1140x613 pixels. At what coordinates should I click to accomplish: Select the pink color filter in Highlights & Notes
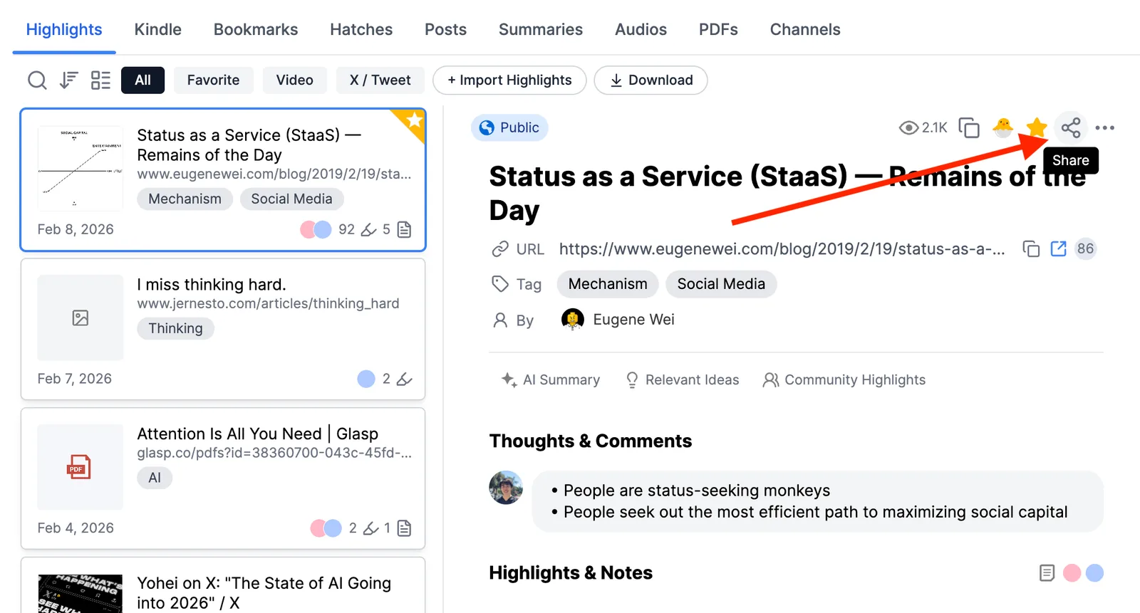tap(1072, 573)
